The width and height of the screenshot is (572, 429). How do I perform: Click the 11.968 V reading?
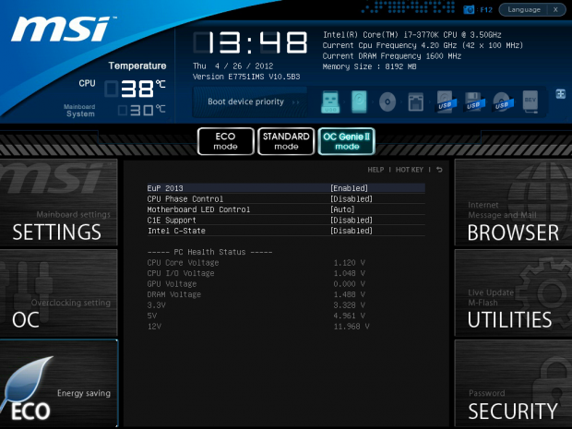352,326
